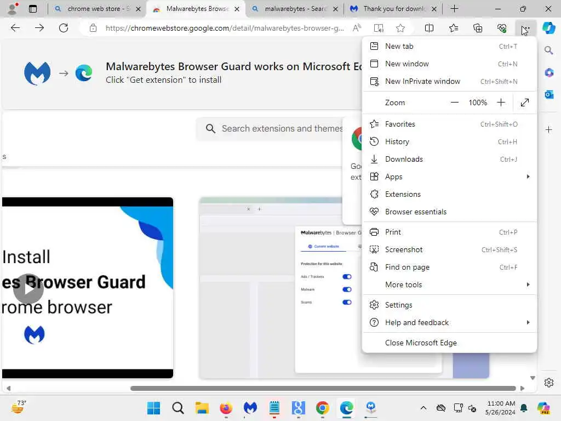This screenshot has width=561, height=421.
Task: Open Favorites from the menu
Action: coord(449,124)
